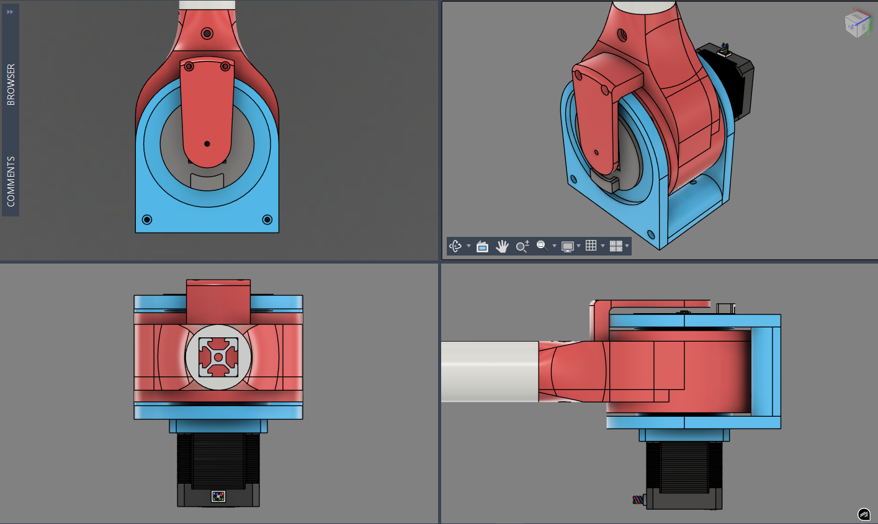Expand the Zoom Window options arrow
This screenshot has height=524, width=878.
pos(554,246)
